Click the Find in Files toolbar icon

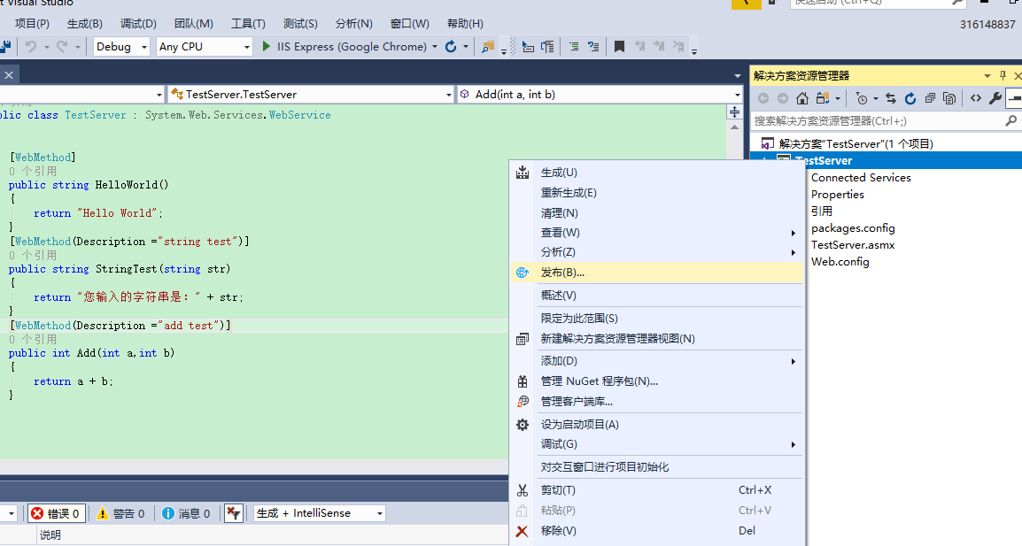point(488,46)
